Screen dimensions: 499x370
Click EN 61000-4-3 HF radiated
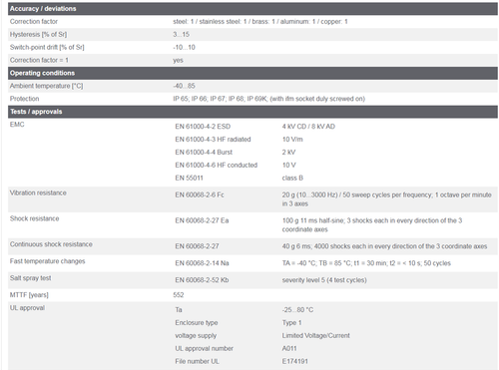pos(213,140)
